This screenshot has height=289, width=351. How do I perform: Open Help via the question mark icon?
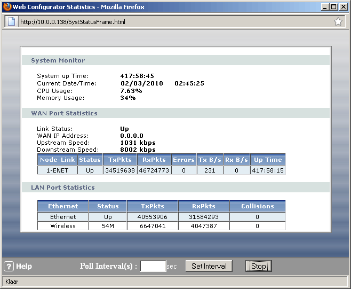pos(9,267)
